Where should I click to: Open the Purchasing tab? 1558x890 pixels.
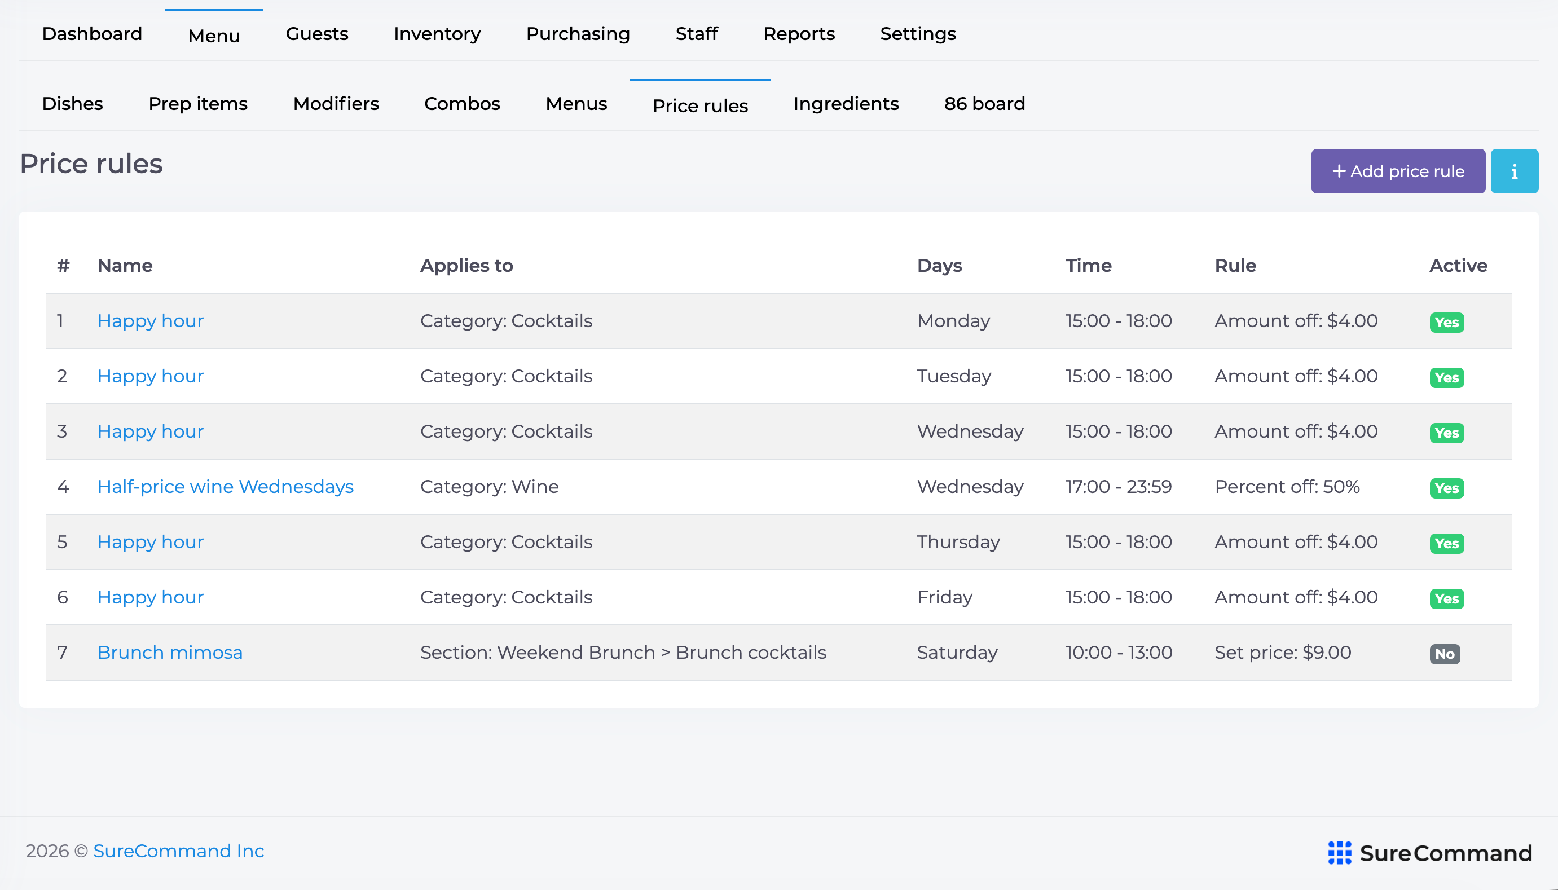(x=578, y=34)
